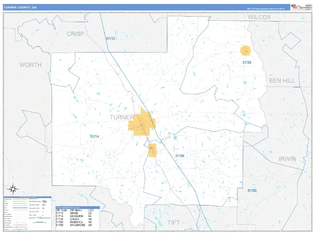Viewport: 315px width, 236px height.
Task: Click the ZIP Name column header
Action: click(x=76, y=210)
